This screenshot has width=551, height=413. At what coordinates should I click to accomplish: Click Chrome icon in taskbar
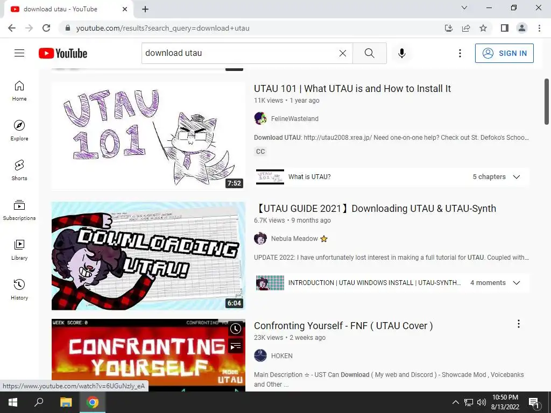(x=93, y=402)
